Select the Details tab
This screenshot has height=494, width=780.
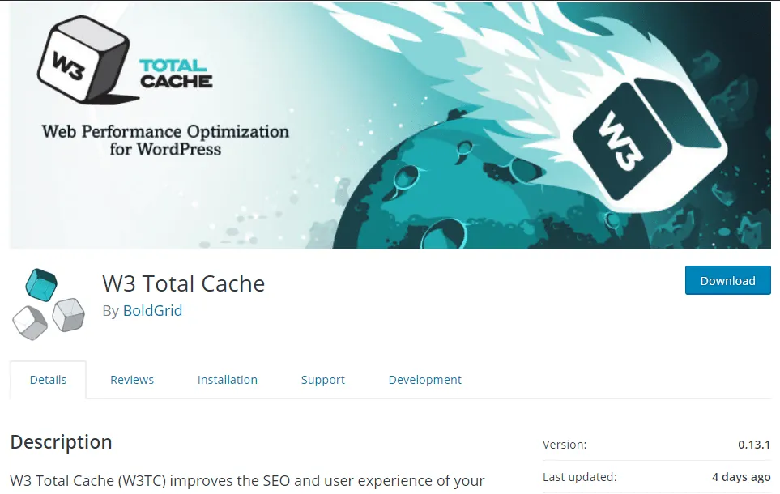pos(48,379)
